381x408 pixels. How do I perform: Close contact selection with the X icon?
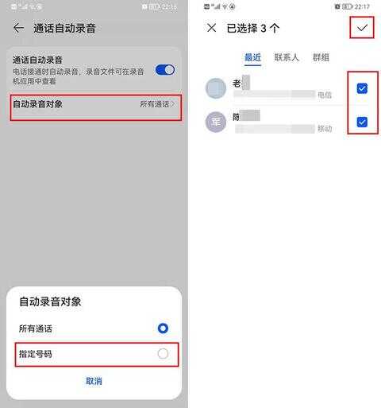pos(211,28)
